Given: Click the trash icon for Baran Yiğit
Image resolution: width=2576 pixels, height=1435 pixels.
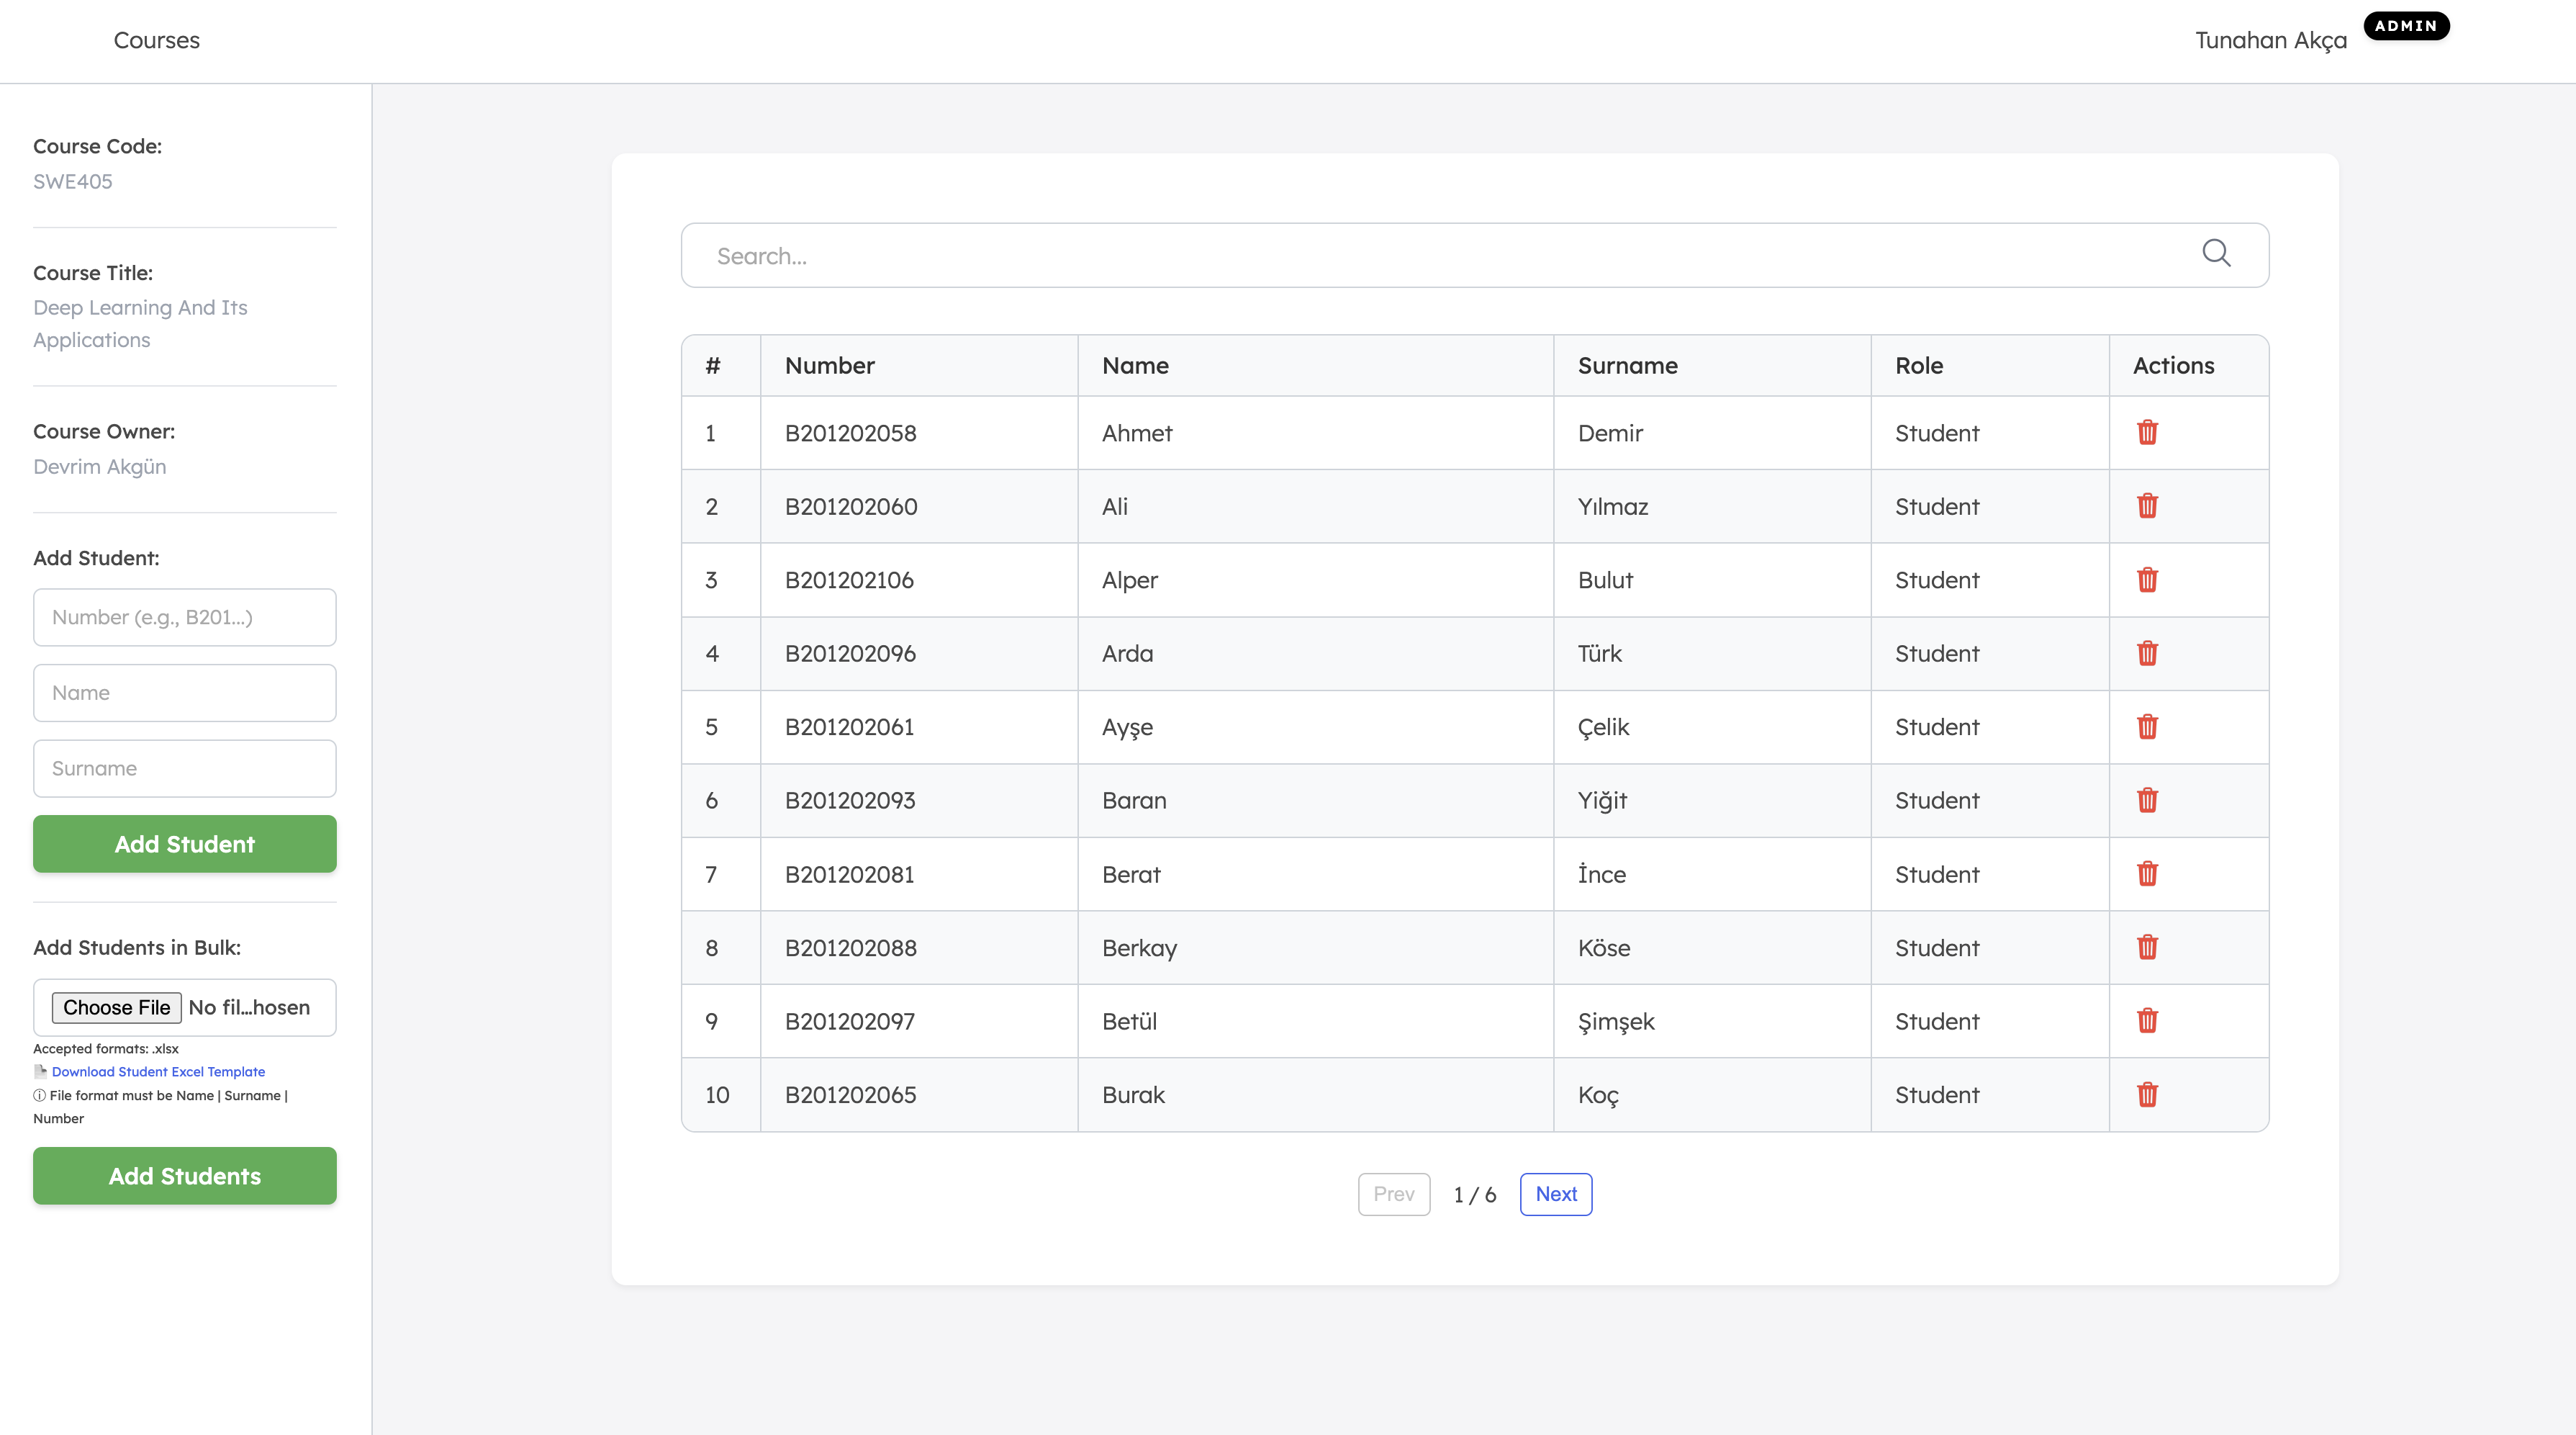Looking at the screenshot, I should point(2147,799).
